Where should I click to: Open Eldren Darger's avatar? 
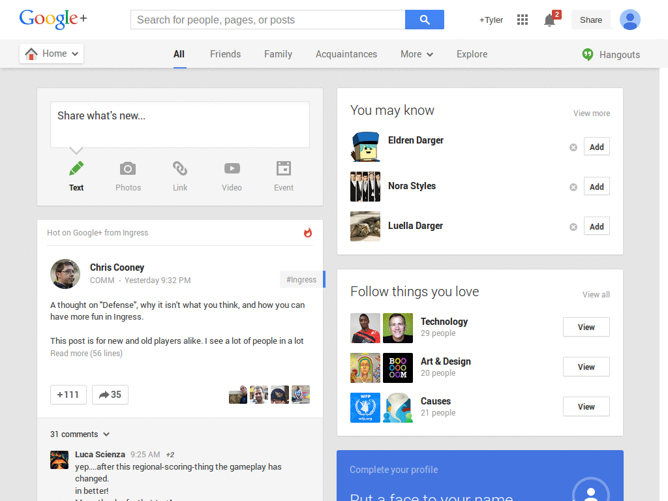click(x=365, y=147)
